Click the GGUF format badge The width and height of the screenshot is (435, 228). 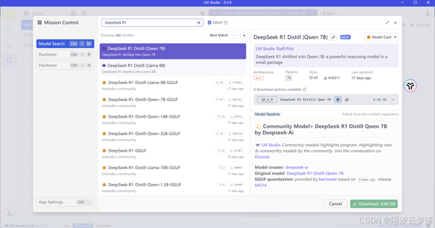[x=345, y=37]
